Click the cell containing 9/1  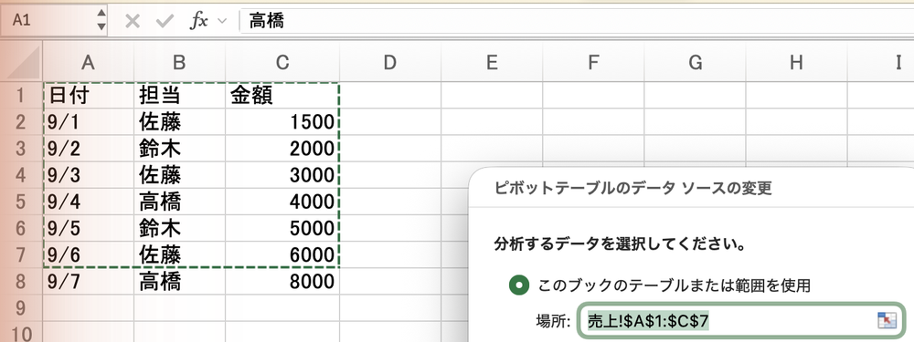[x=88, y=121]
